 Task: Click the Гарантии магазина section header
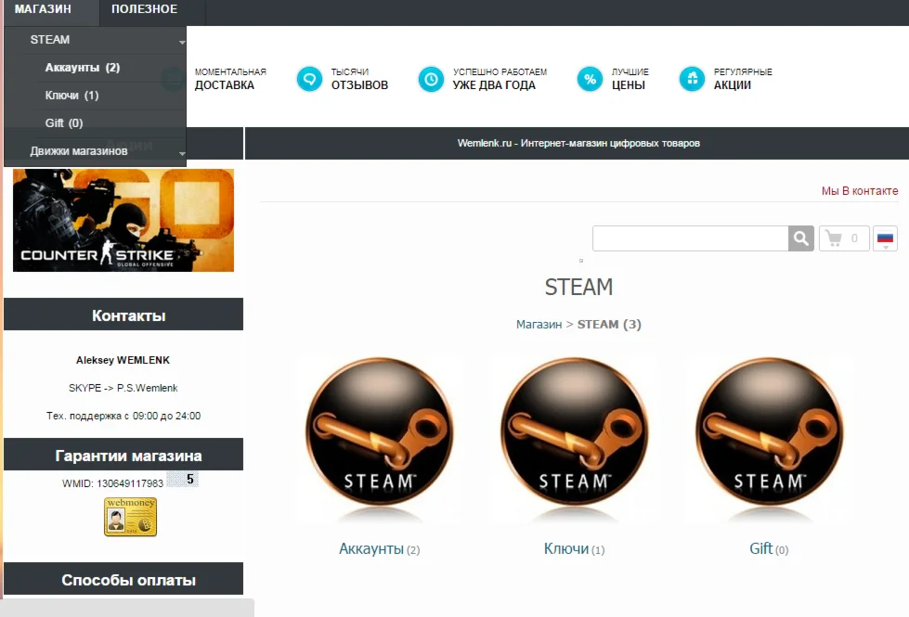[x=123, y=455]
